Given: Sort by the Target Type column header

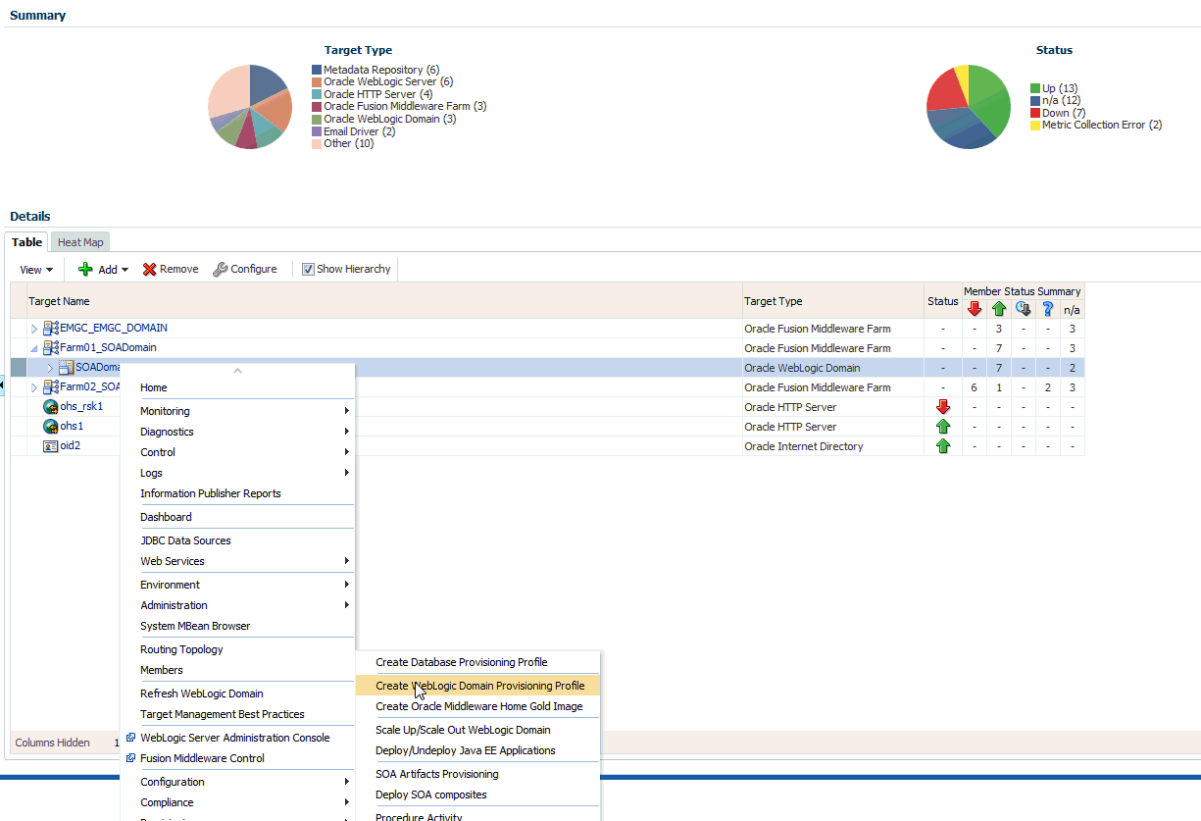Looking at the screenshot, I should pos(773,302).
